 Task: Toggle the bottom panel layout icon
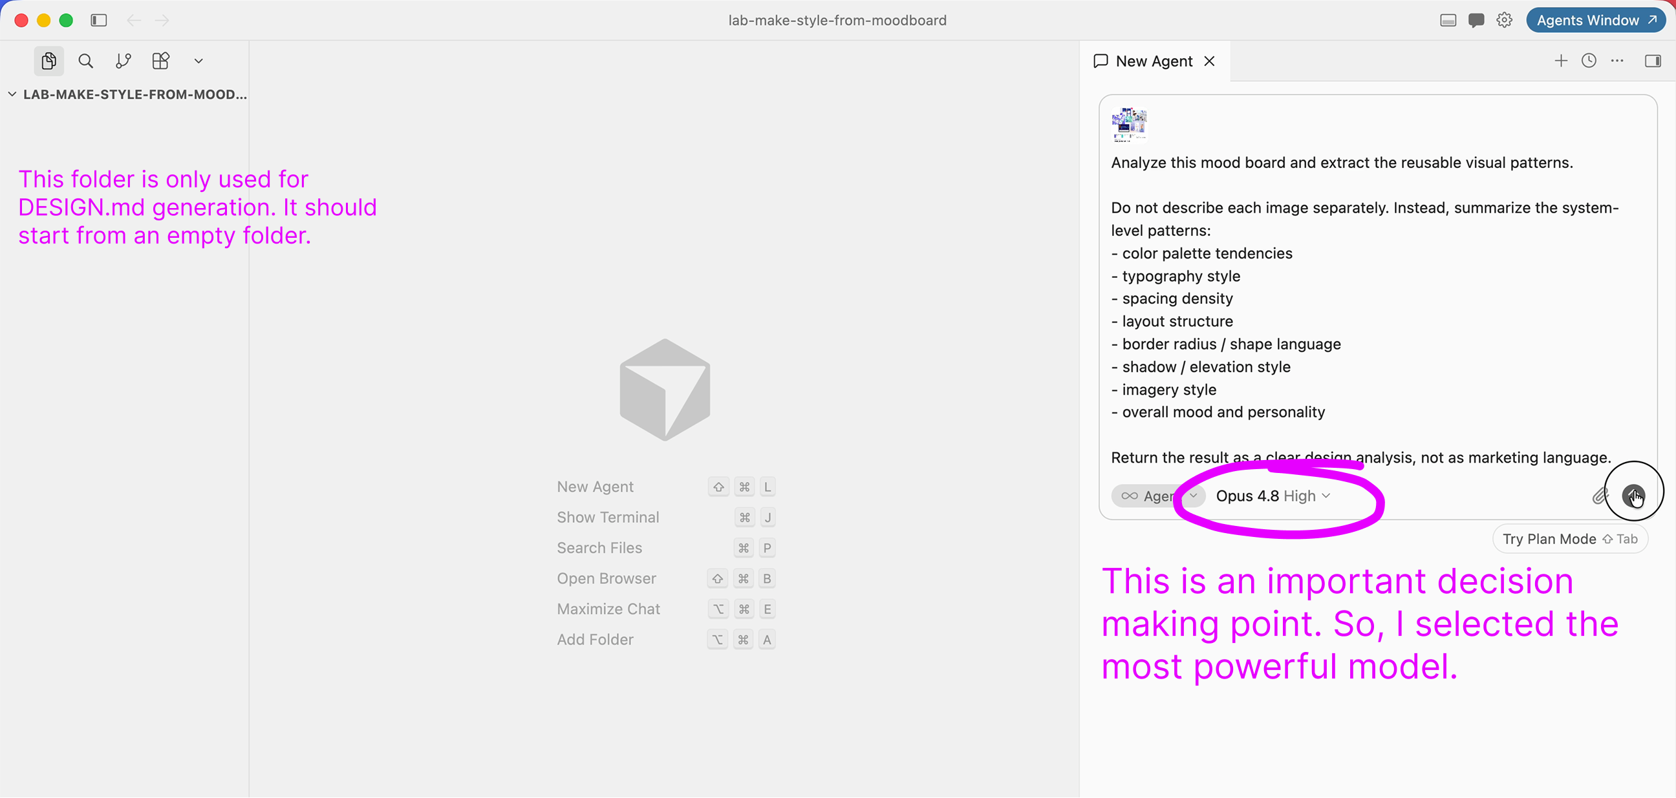[1448, 20]
